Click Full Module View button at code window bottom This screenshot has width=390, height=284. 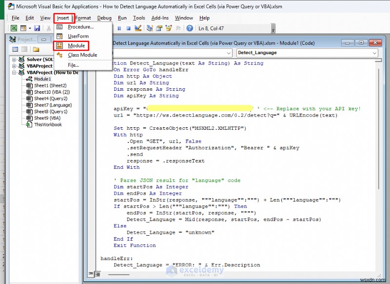point(97,274)
